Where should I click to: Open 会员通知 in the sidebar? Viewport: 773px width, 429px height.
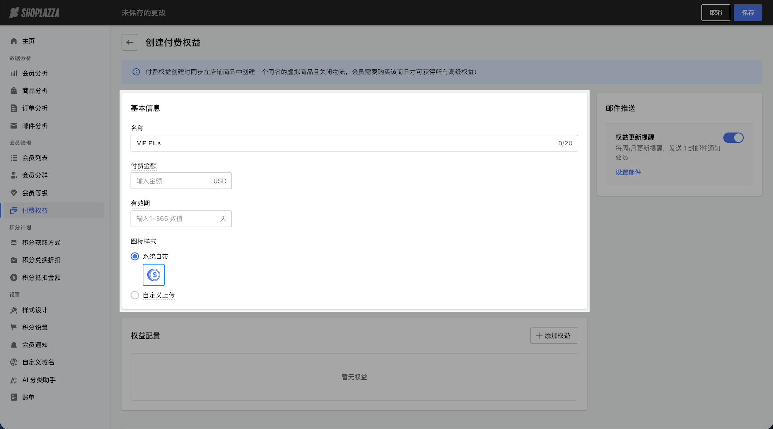[35, 345]
